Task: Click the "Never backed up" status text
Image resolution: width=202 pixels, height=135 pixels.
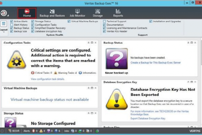Action: 116,73
